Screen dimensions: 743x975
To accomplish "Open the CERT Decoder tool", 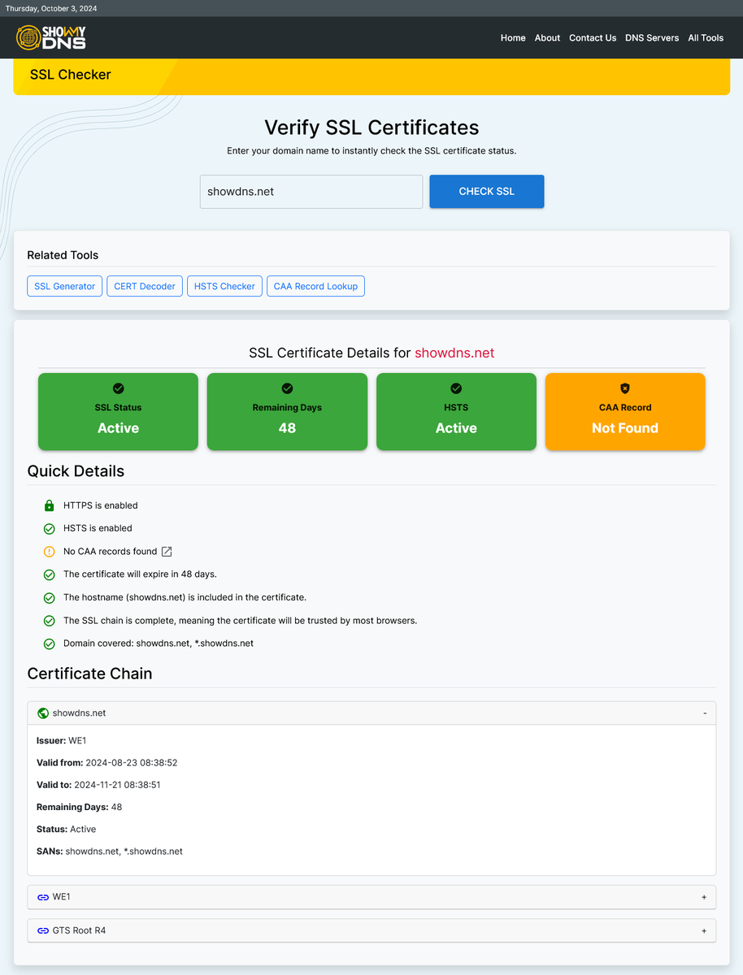I will (x=145, y=286).
